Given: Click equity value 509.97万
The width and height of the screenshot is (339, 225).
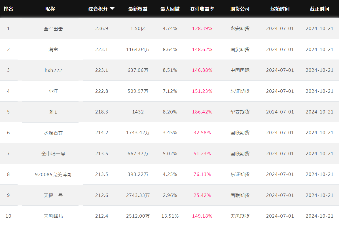Looking at the screenshot, I should pyautogui.click(x=138, y=91).
